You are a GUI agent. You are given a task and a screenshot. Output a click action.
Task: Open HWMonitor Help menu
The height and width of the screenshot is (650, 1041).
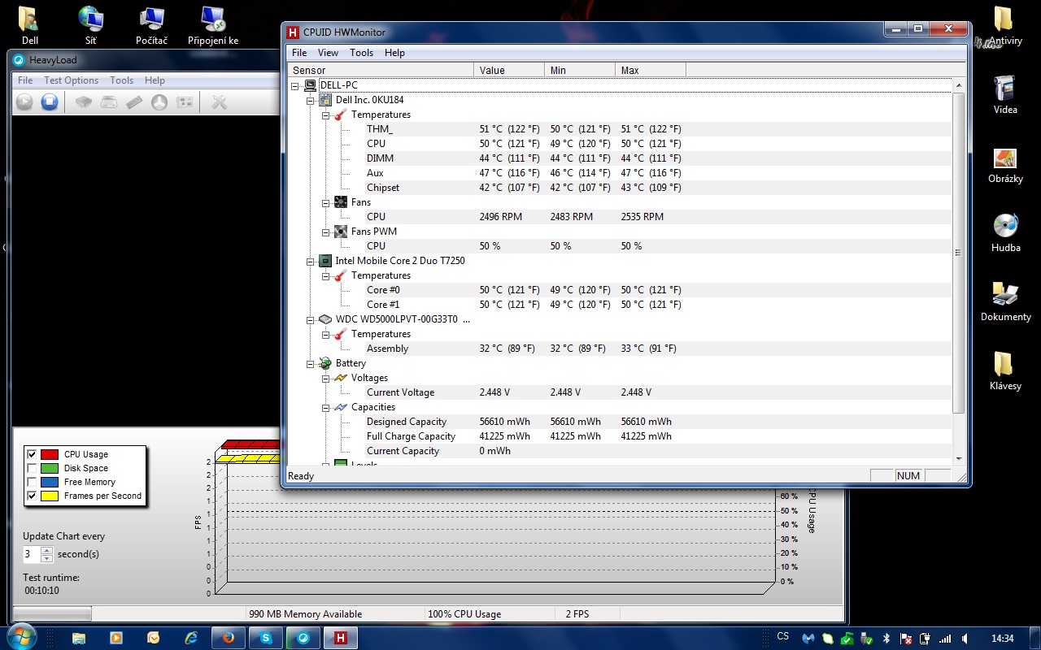coord(394,53)
